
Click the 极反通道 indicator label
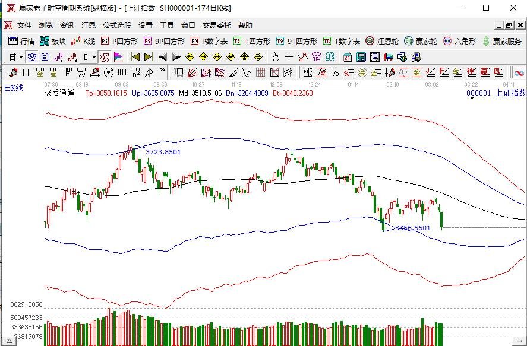(x=59, y=93)
